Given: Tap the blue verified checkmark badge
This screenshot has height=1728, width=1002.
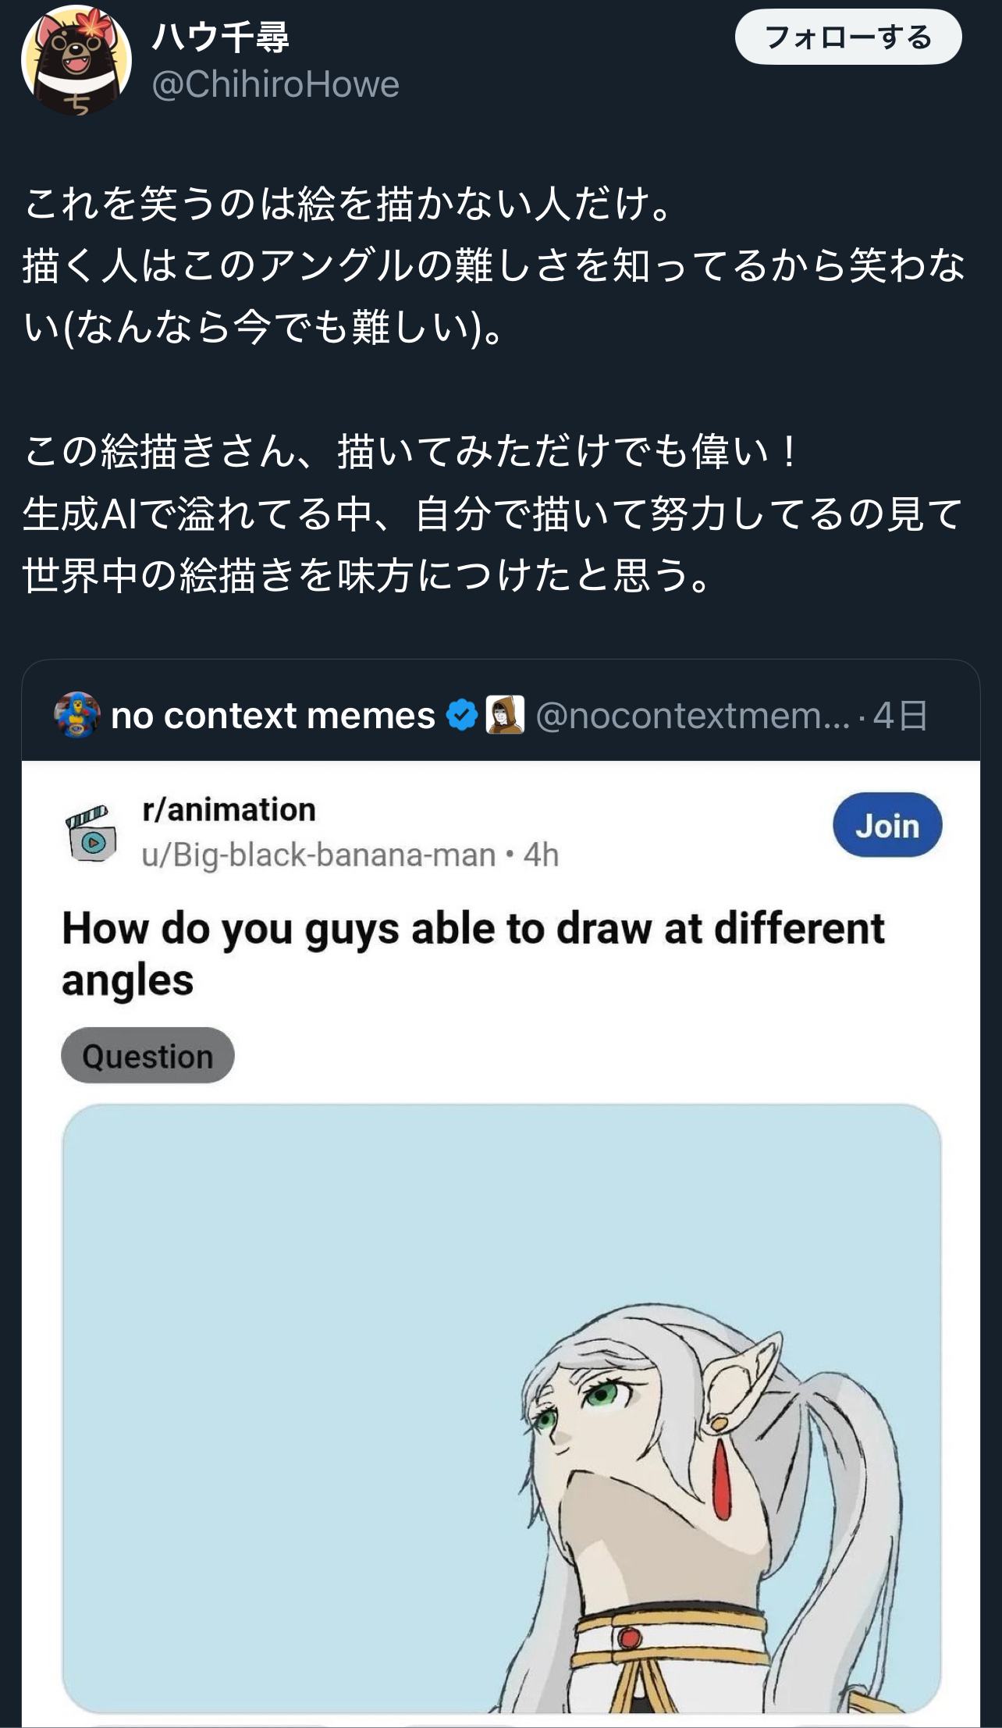Looking at the screenshot, I should click(x=462, y=715).
